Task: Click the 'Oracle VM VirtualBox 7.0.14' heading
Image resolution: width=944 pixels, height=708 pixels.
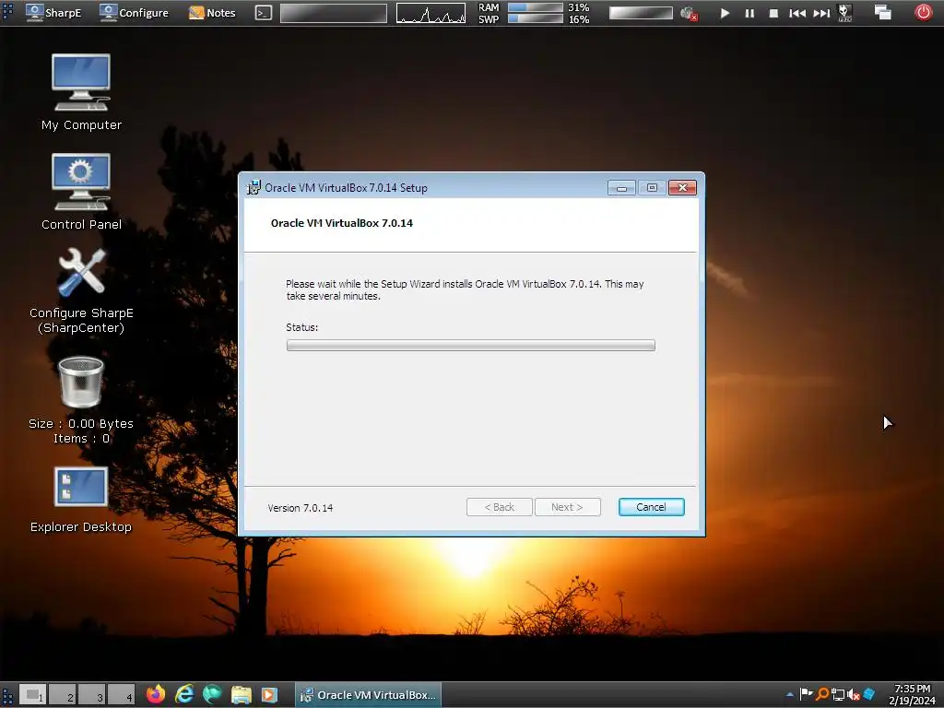Action: [x=342, y=223]
